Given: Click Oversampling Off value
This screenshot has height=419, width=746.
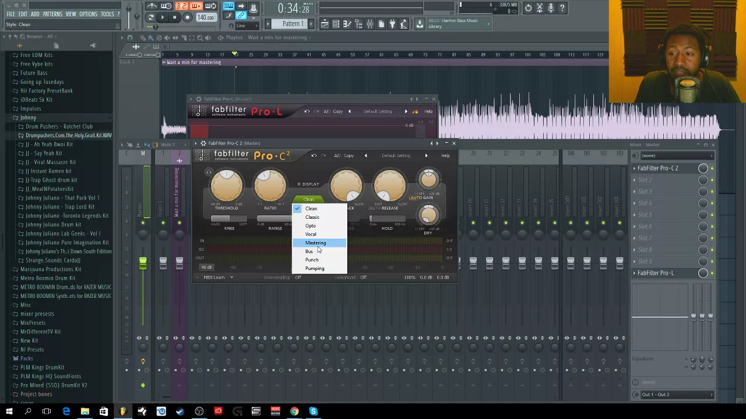Looking at the screenshot, I should coord(298,278).
